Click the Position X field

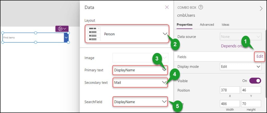pyautogui.click(x=230, y=90)
